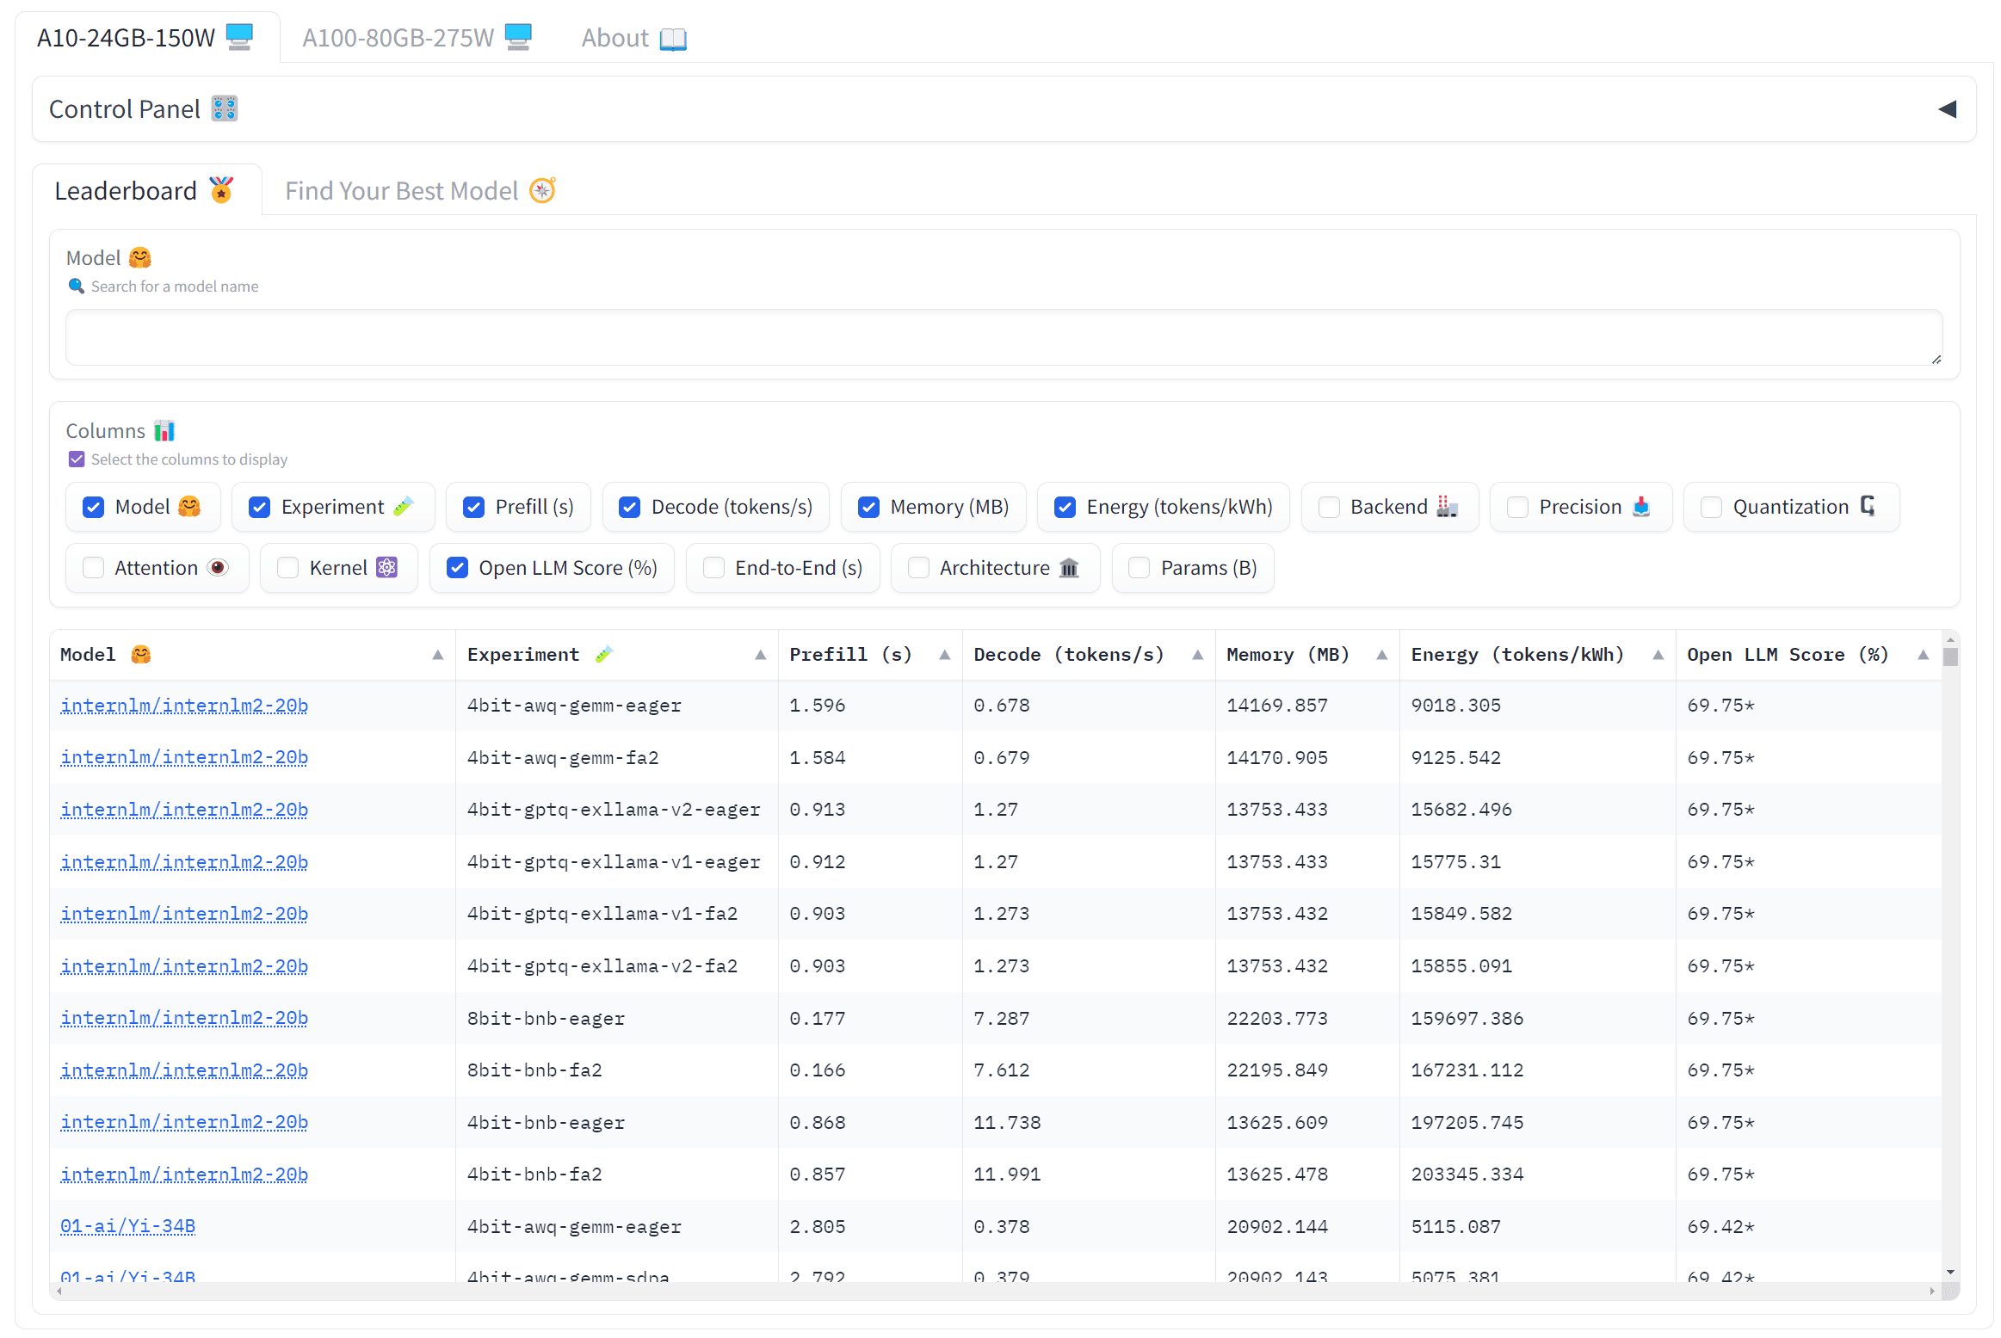Click the medal icon on the Leaderboard tab
Screen dimensions: 2001x1338
pyautogui.click(x=221, y=189)
